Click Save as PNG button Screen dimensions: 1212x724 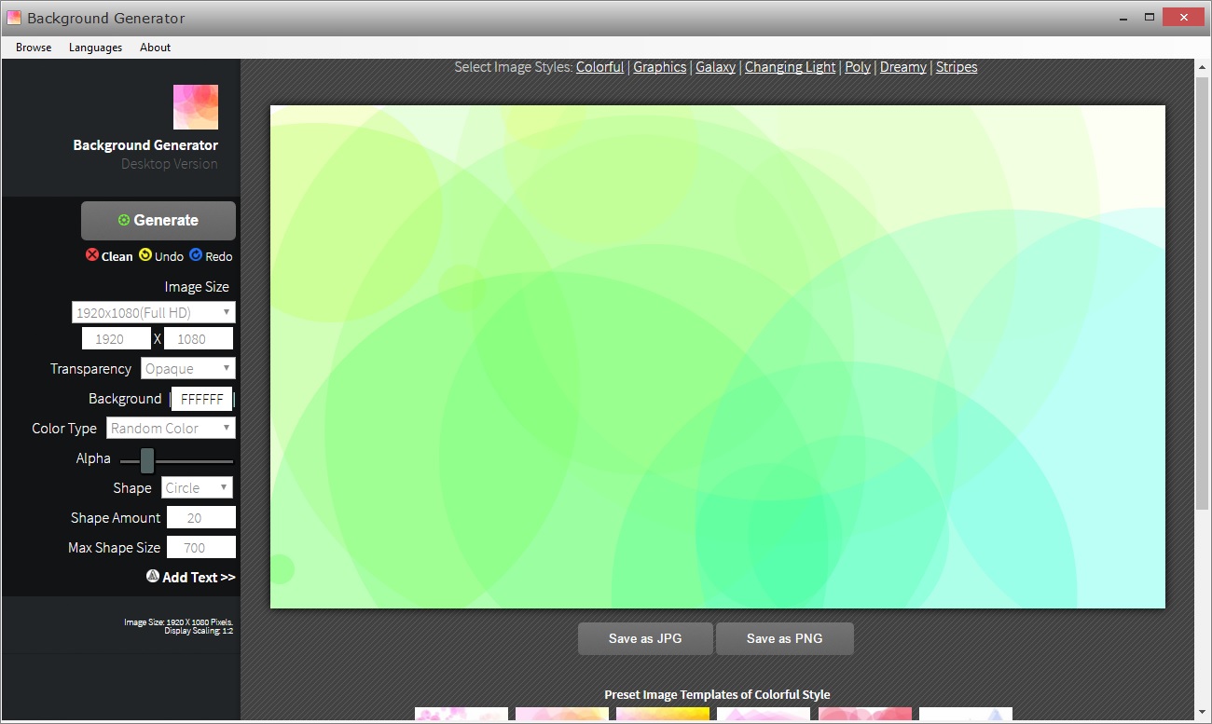point(784,638)
